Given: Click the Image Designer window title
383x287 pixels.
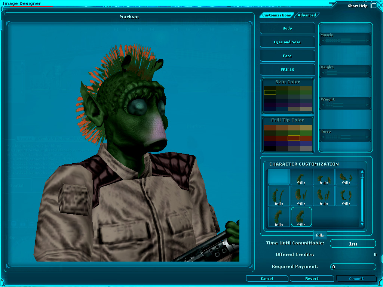Looking at the screenshot, I should (x=22, y=3).
